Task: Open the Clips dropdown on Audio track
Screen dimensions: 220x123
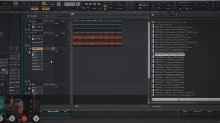Action: [37, 24]
